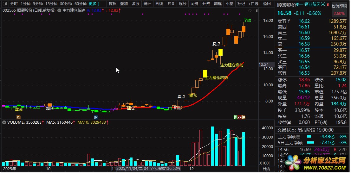This screenshot has width=351, height=173.
Task: Click the 同资 toolbar button
Action: (194, 3)
